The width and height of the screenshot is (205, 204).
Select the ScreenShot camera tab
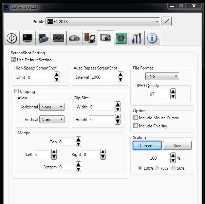click(x=106, y=38)
